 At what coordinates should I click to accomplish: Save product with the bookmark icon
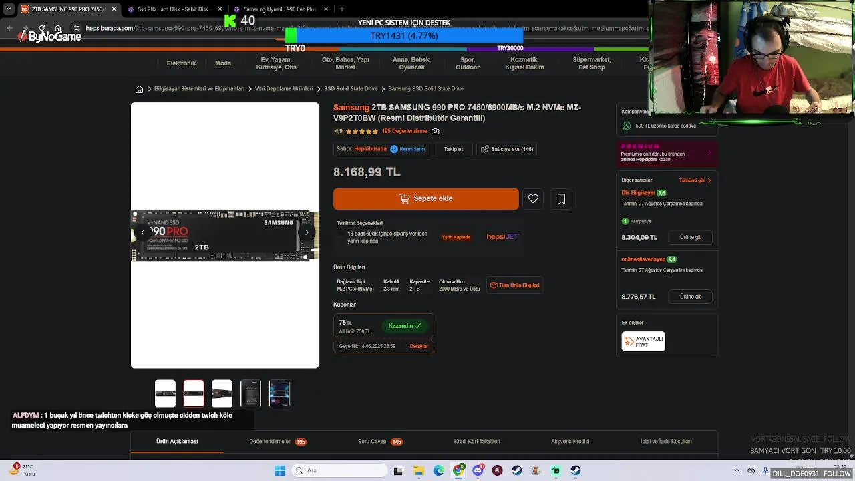coord(561,199)
